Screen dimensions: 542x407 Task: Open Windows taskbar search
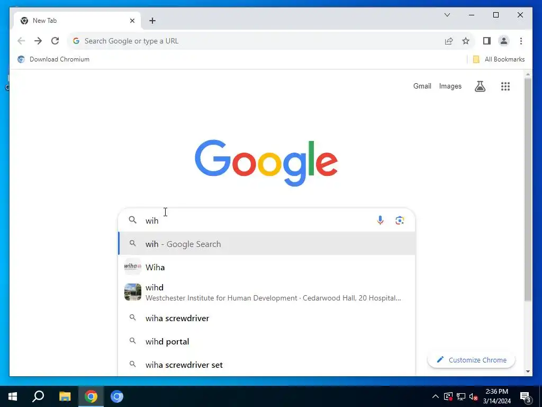click(x=38, y=396)
